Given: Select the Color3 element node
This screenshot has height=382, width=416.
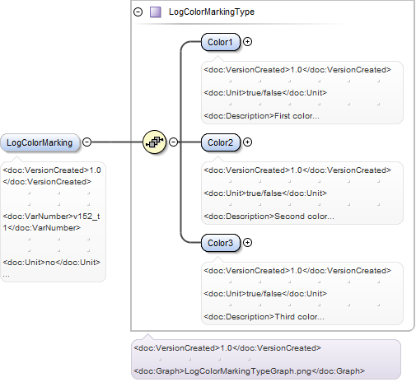Looking at the screenshot, I should (221, 243).
